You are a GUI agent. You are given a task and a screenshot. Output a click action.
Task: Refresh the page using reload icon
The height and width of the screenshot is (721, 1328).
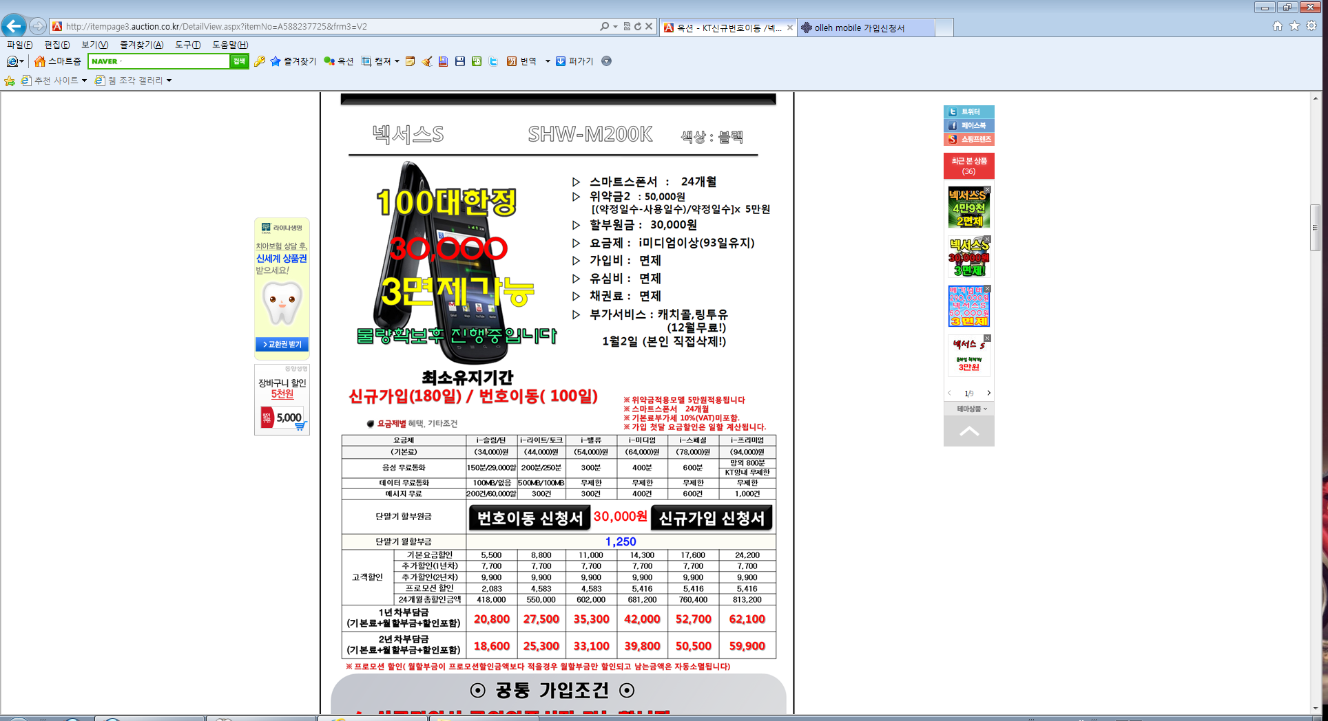click(x=638, y=26)
